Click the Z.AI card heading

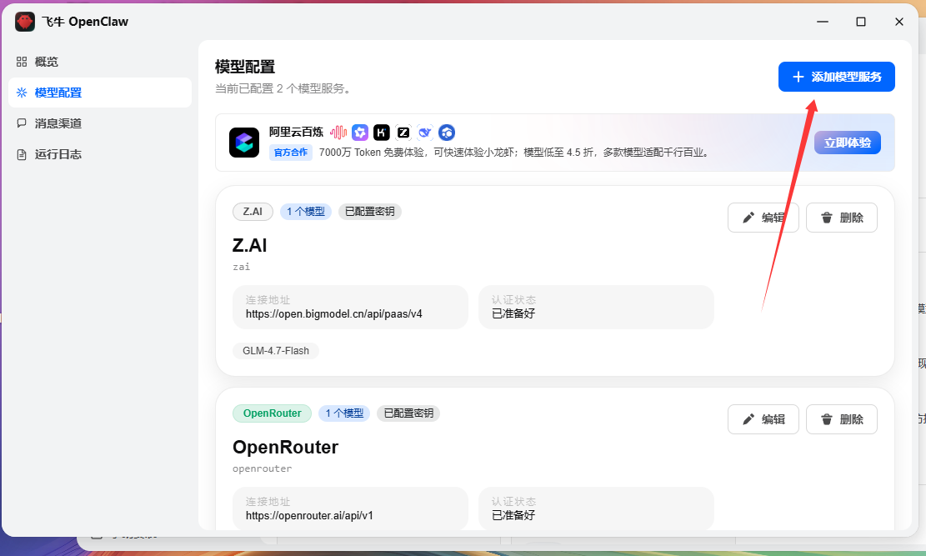(250, 245)
